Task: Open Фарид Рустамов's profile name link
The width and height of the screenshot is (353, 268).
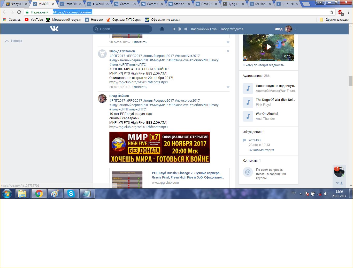Action: (x=122, y=51)
